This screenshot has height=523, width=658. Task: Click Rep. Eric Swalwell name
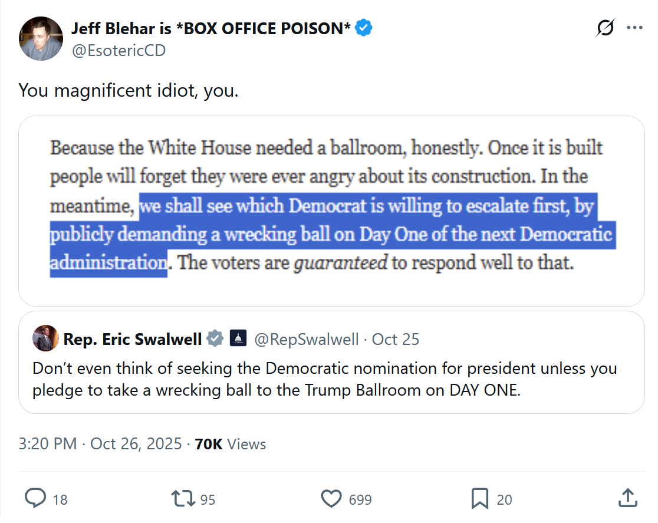click(133, 339)
